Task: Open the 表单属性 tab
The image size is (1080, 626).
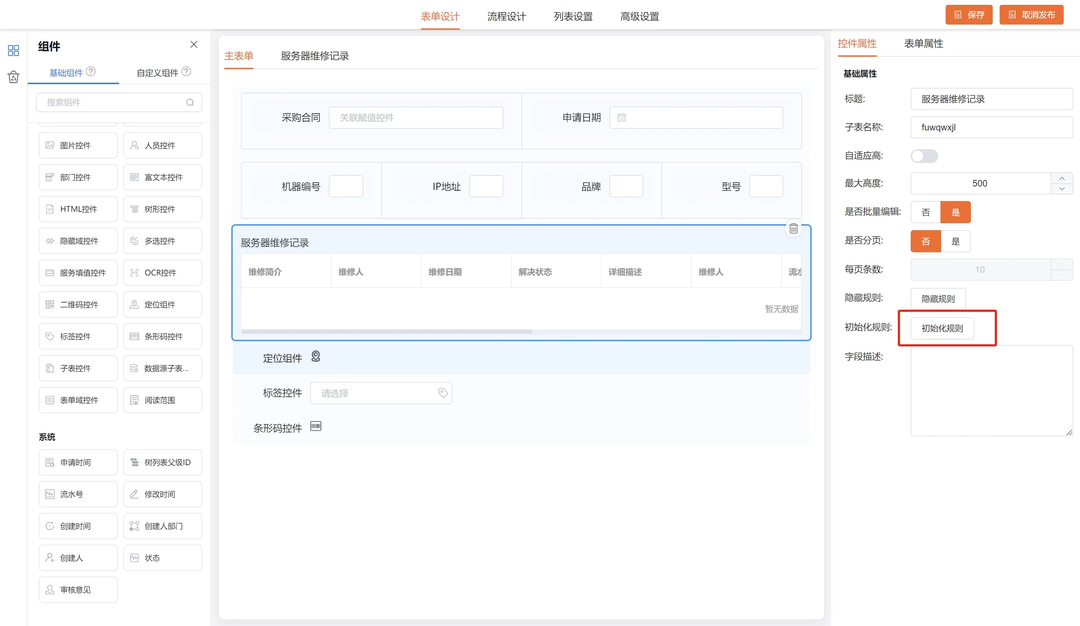Action: 923,44
